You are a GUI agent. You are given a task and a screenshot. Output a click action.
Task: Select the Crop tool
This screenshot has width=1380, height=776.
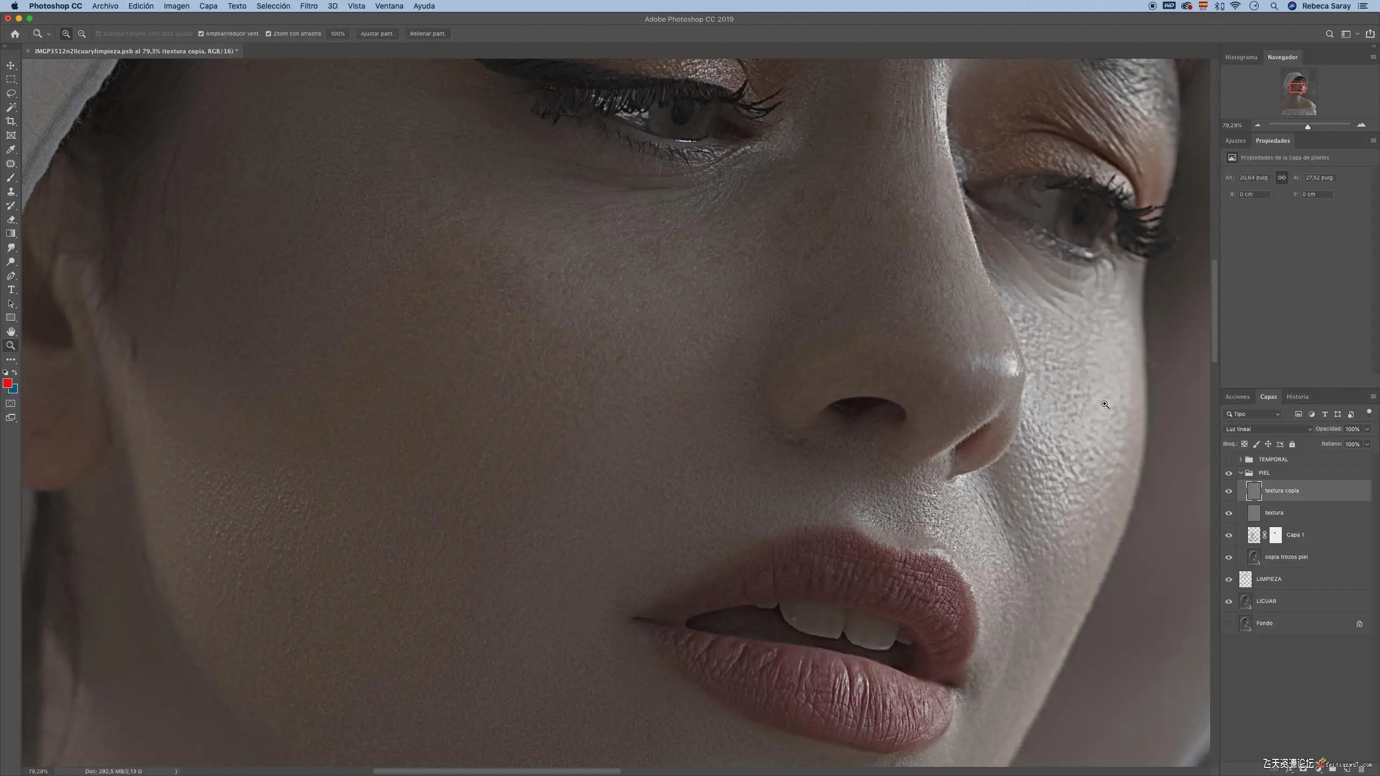pos(11,121)
